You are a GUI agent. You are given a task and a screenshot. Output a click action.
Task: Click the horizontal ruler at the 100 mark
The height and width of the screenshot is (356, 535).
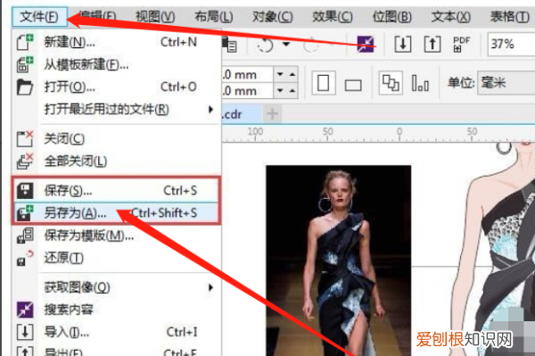coord(255,133)
